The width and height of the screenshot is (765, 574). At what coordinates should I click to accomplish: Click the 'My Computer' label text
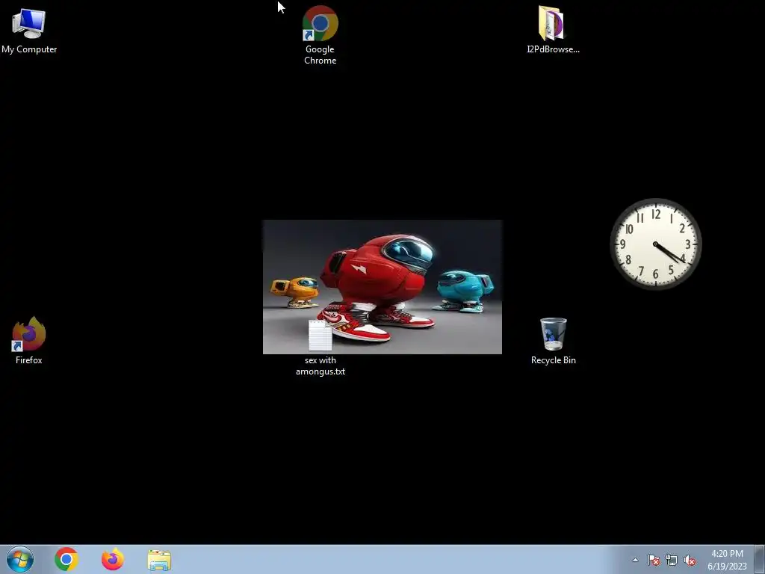point(29,49)
